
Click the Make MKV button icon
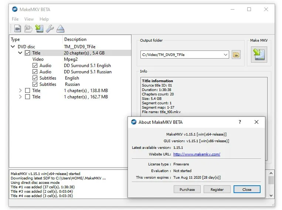259,54
